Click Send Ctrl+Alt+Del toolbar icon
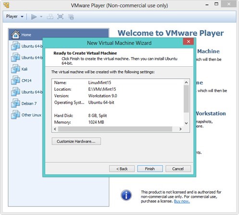 pos(50,17)
